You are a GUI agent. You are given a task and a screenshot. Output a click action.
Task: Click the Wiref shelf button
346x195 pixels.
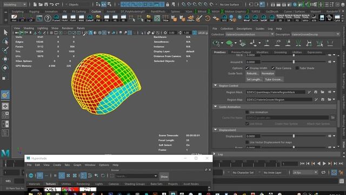(x=247, y=18)
